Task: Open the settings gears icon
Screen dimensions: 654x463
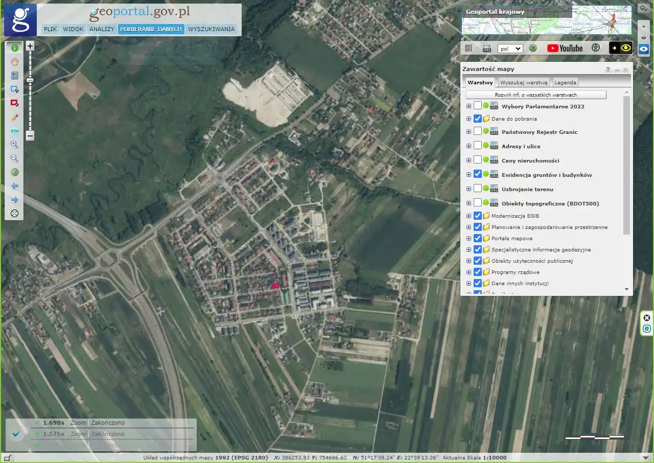Action: pos(643,9)
